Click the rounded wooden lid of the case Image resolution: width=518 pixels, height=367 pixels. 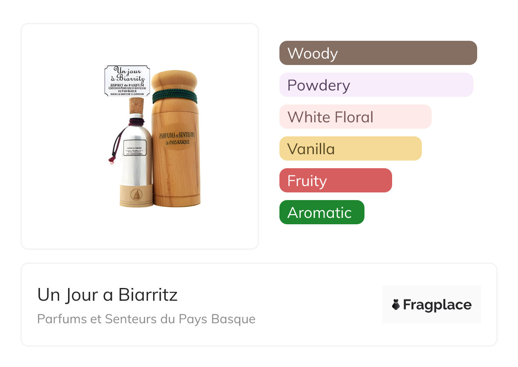click(174, 80)
